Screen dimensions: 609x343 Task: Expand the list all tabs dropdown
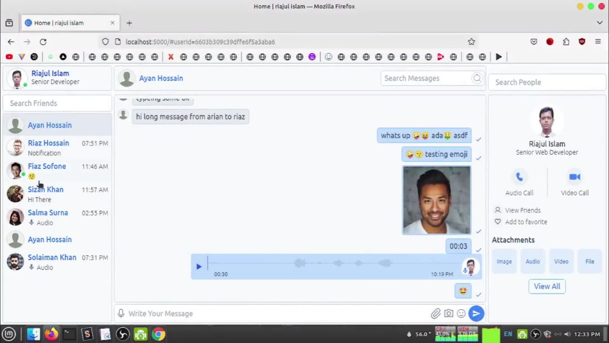[x=599, y=23]
